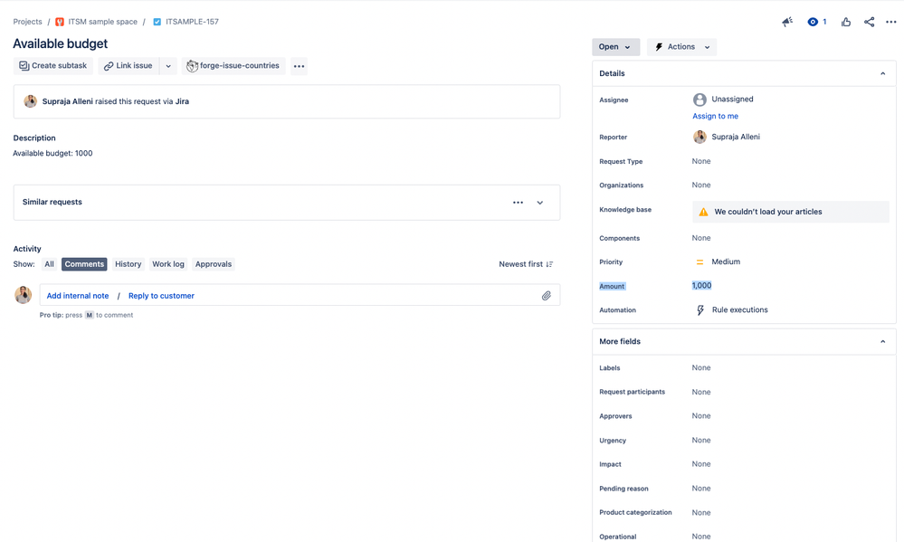Open the Similar requests ellipsis menu

pos(518,203)
